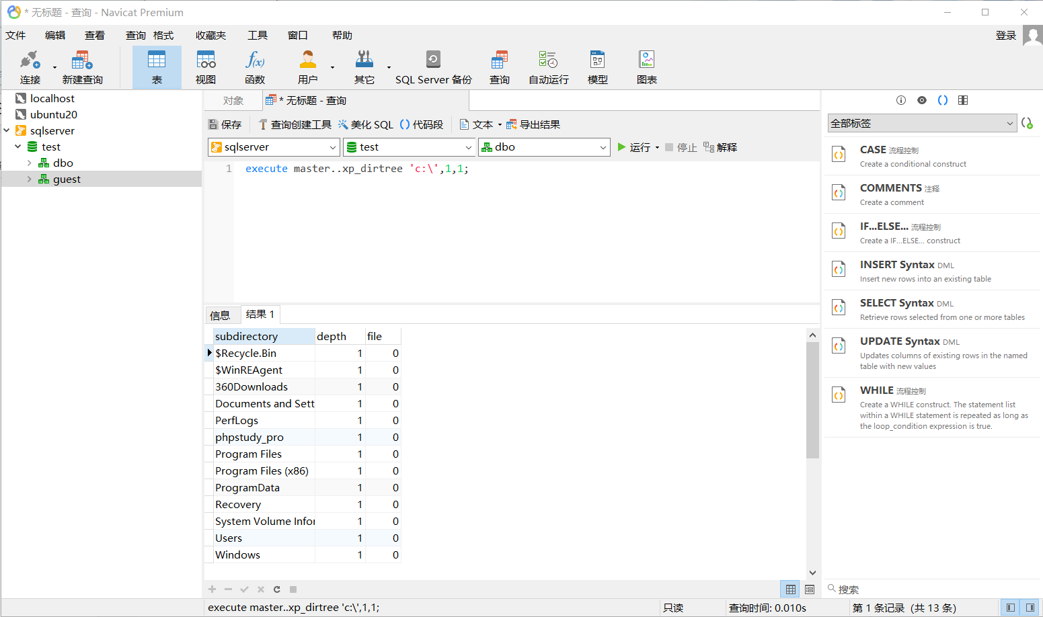Click the Export Result button

tap(533, 125)
